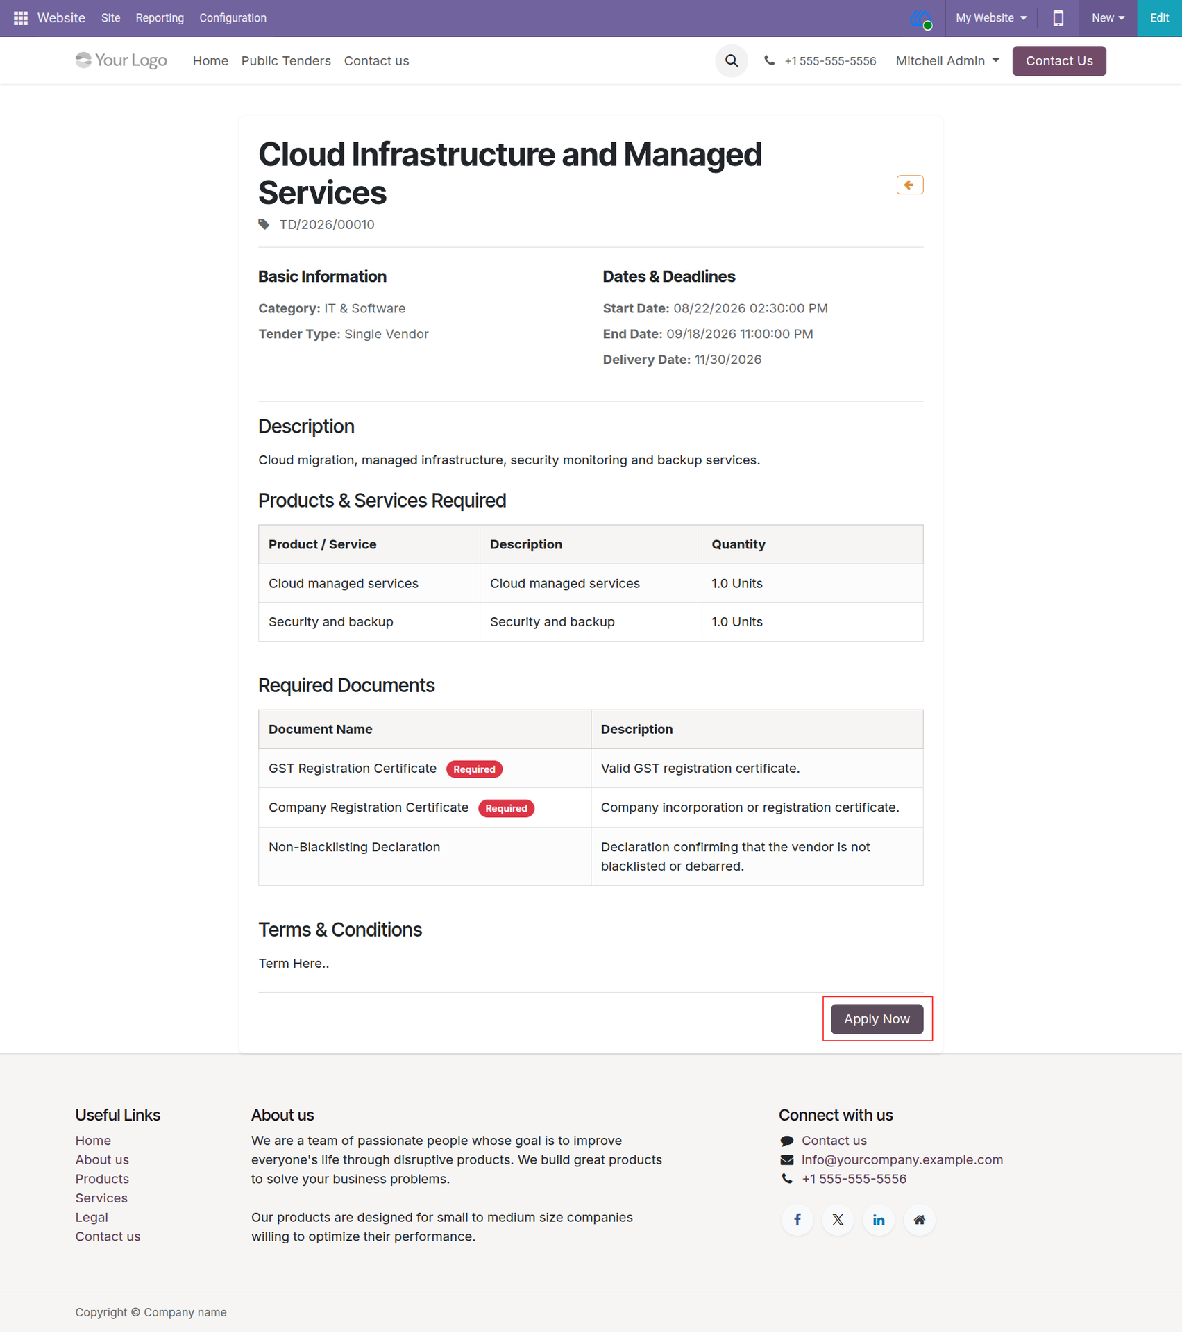Click the orange back arrow button
Image resolution: width=1182 pixels, height=1333 pixels.
[909, 185]
